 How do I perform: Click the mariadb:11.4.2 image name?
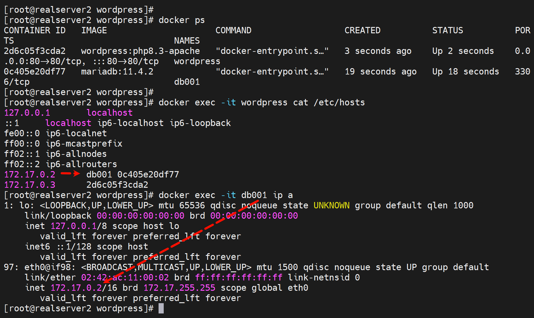point(117,71)
